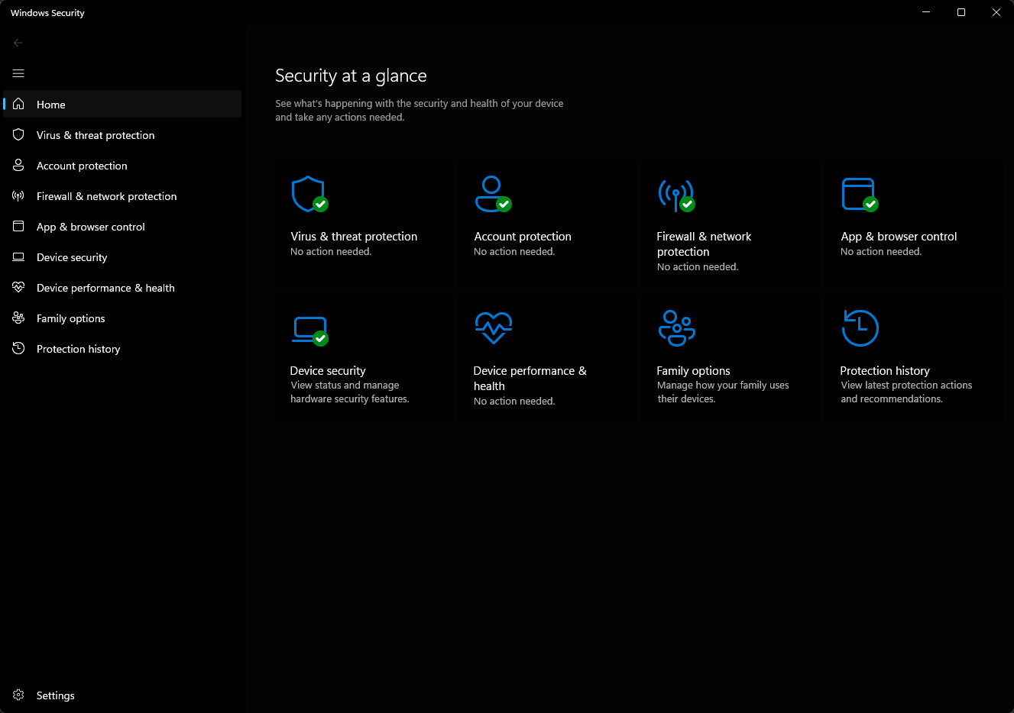Collapse the navigation pane with hamburger menu
Viewport: 1014px width, 713px height.
point(18,73)
